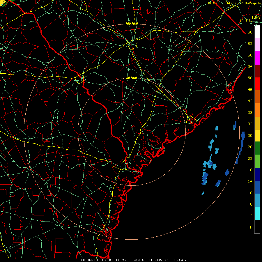
Task: Select the light green legend swatch
Action: tap(257, 161)
